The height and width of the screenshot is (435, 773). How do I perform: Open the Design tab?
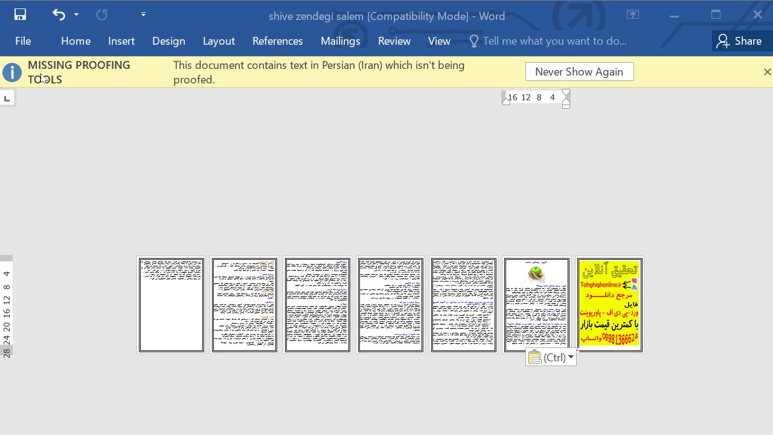tap(168, 41)
